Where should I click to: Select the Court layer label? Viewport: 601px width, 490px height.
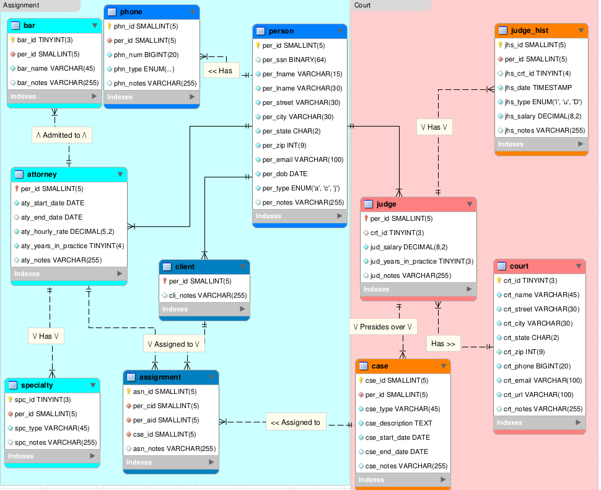pyautogui.click(x=362, y=5)
